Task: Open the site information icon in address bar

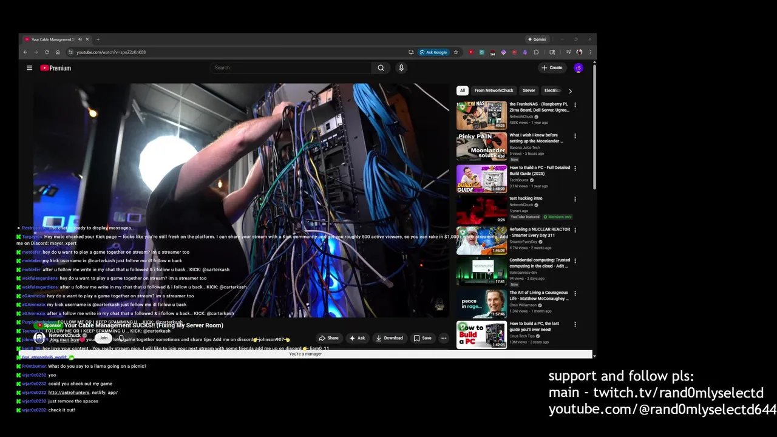Action: tap(70, 52)
